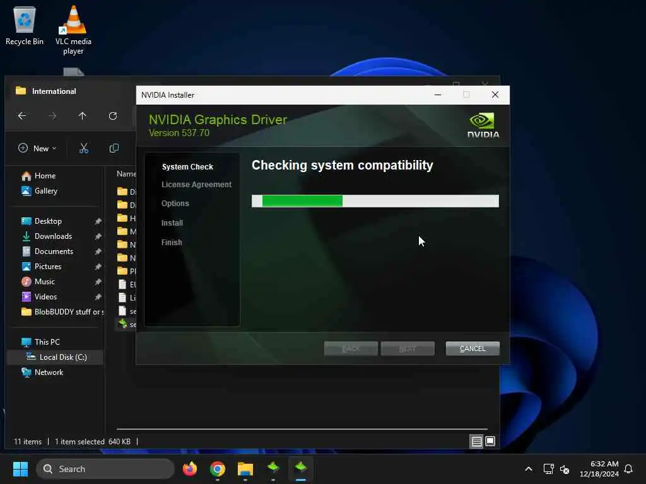Open Firefox from the taskbar
The image size is (646, 484).
pyautogui.click(x=189, y=469)
